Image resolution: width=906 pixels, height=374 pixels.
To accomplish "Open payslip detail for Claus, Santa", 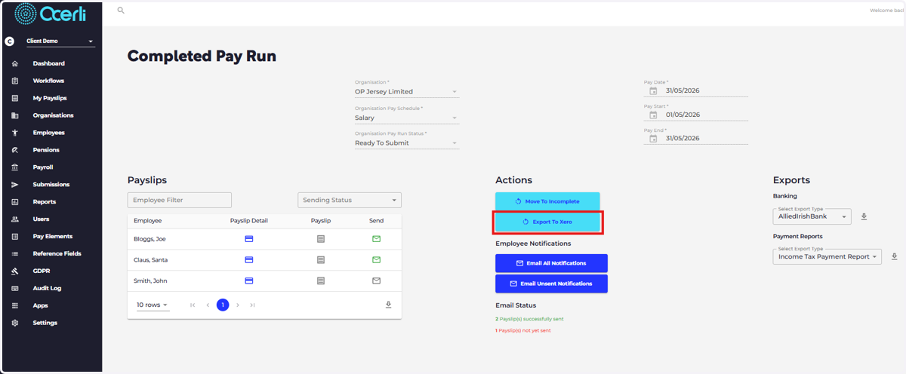I will [249, 260].
